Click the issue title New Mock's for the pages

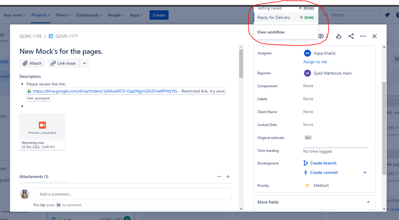pyautogui.click(x=61, y=51)
